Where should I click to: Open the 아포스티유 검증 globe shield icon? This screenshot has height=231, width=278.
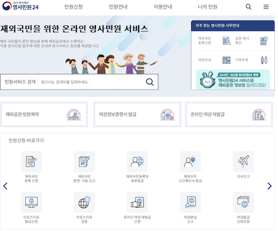[84, 202]
